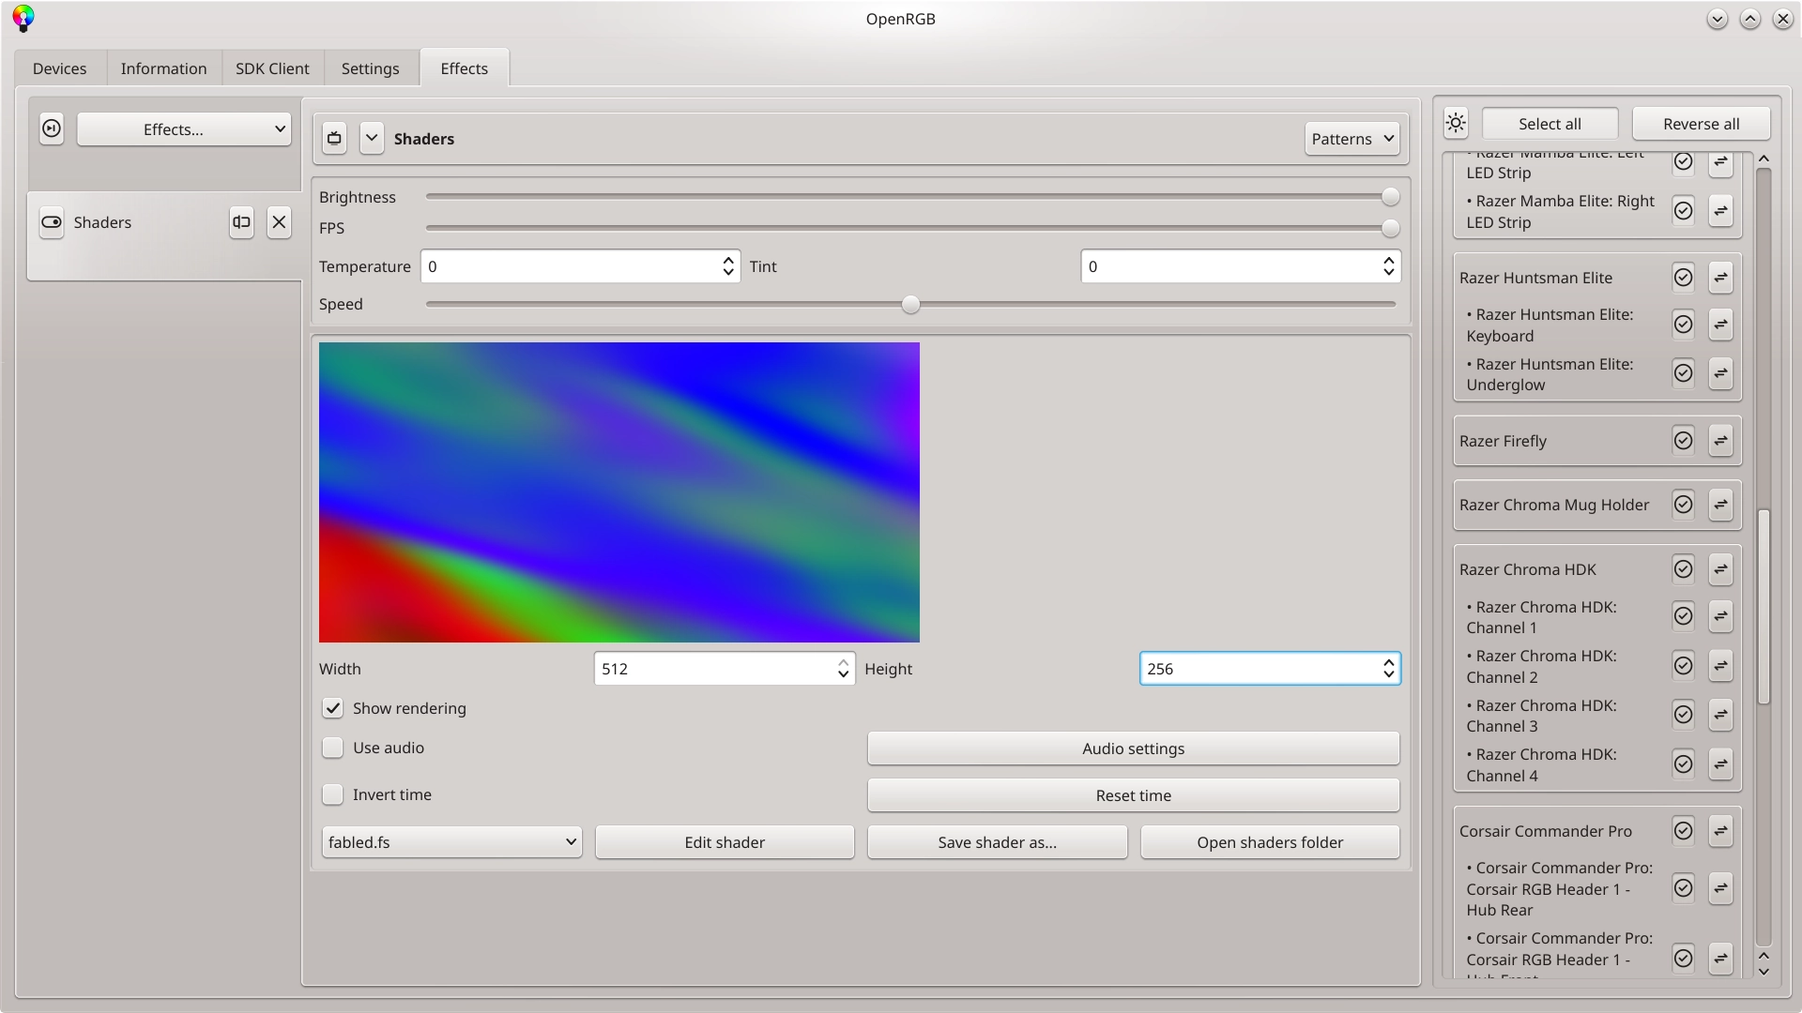
Task: Select the Effects tab
Action: coord(465,68)
